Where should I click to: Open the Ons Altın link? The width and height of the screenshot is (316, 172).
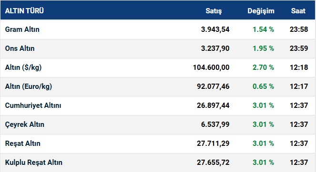pos(20,48)
